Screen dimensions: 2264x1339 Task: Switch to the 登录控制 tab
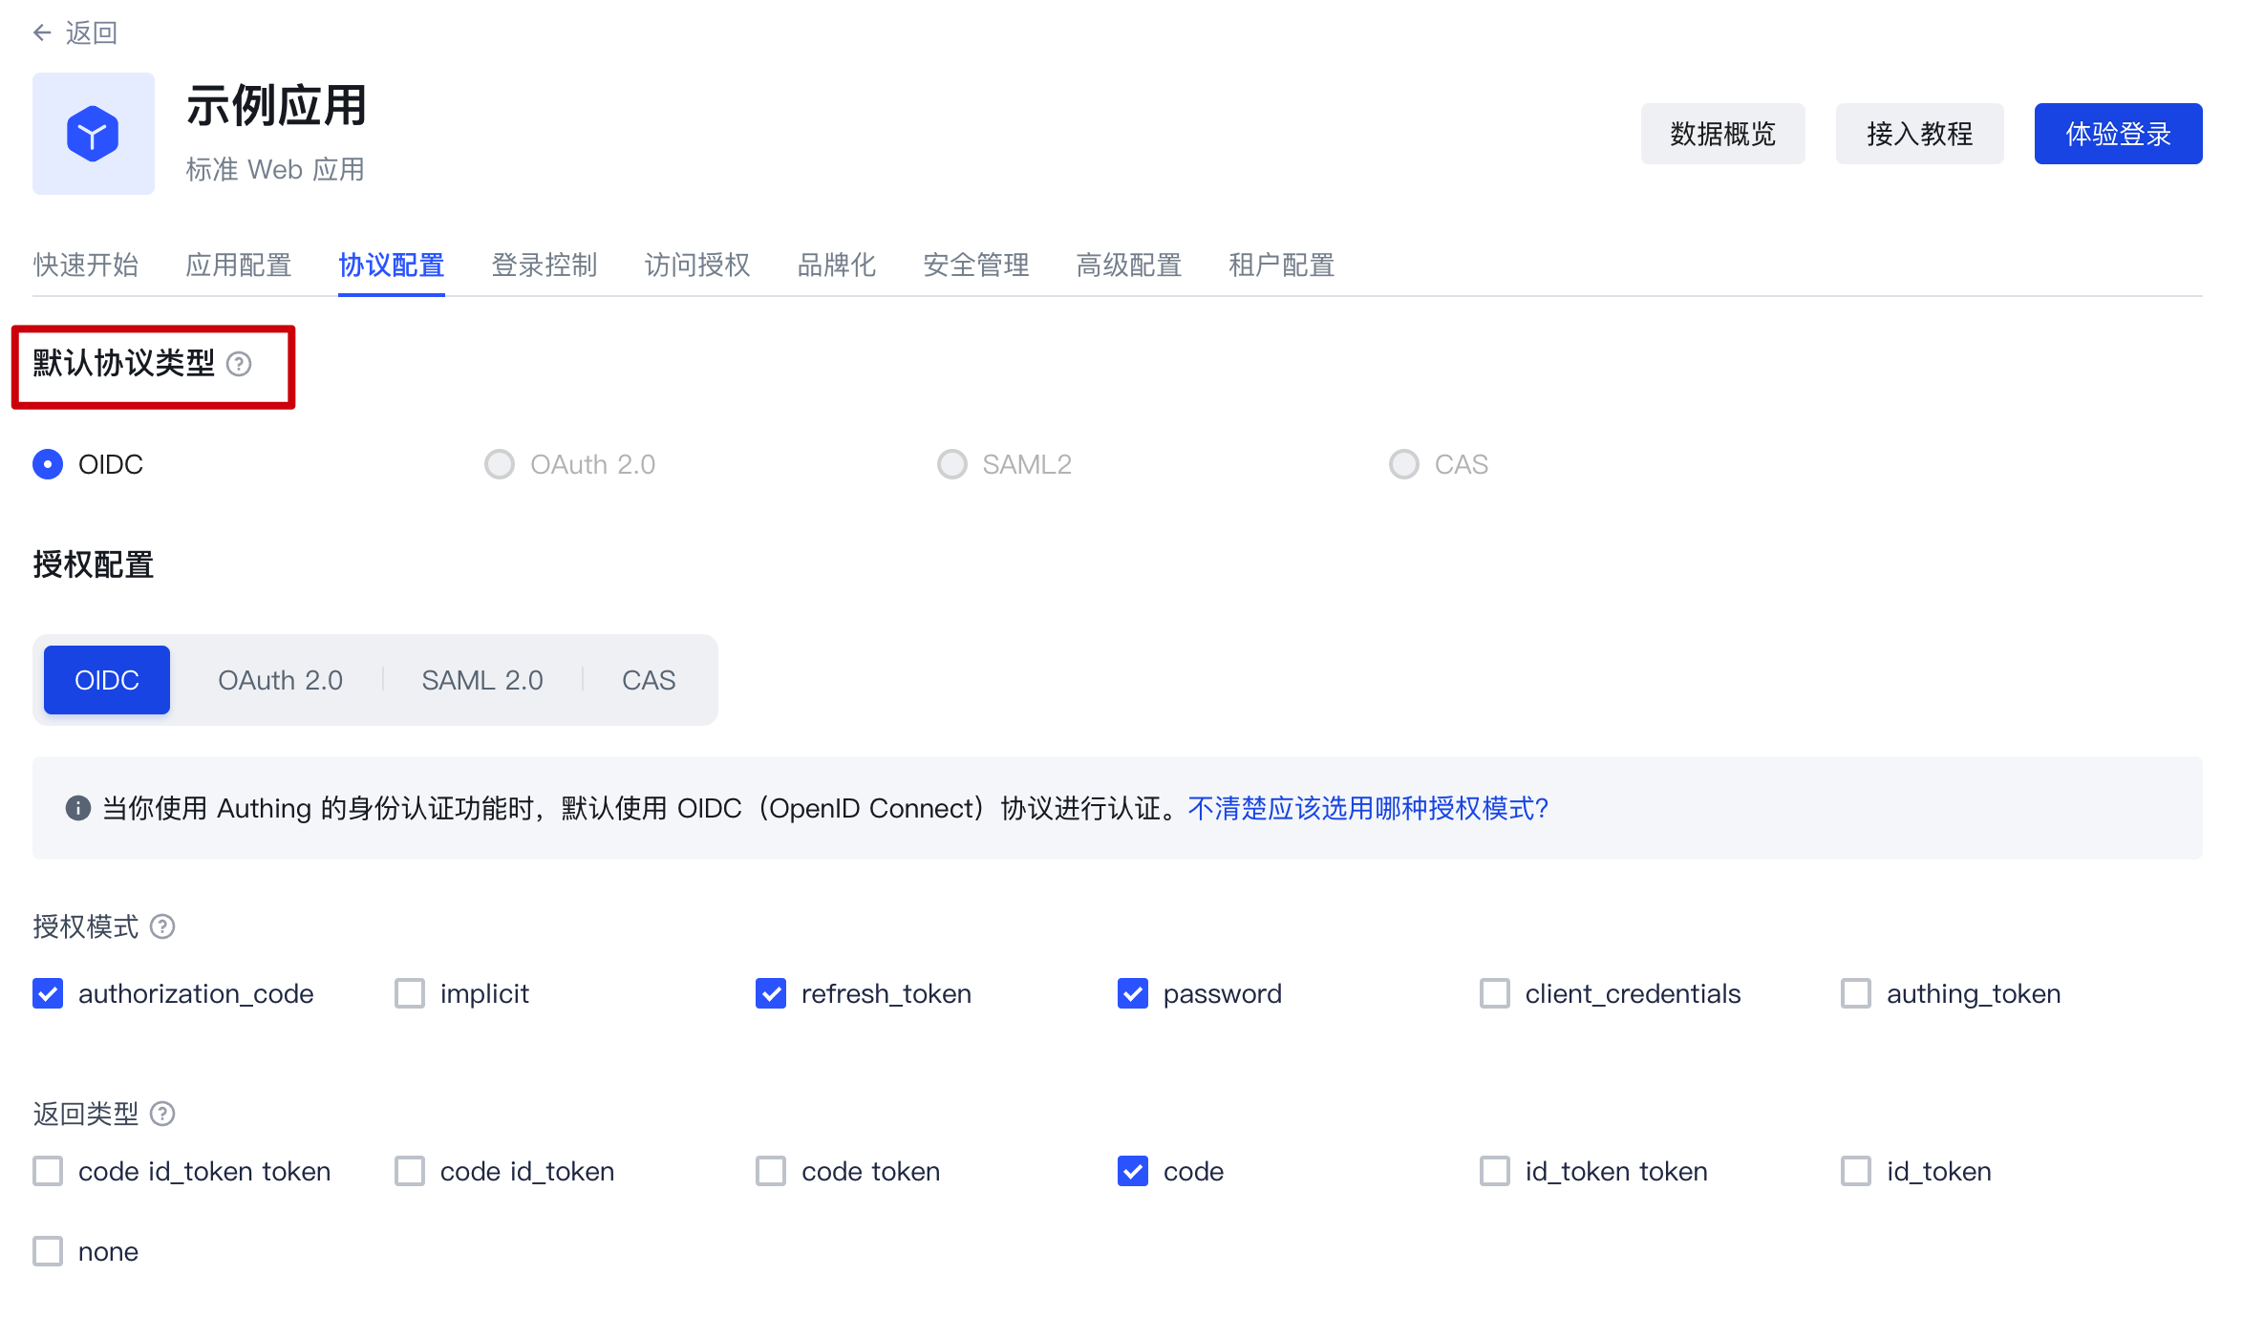point(544,266)
